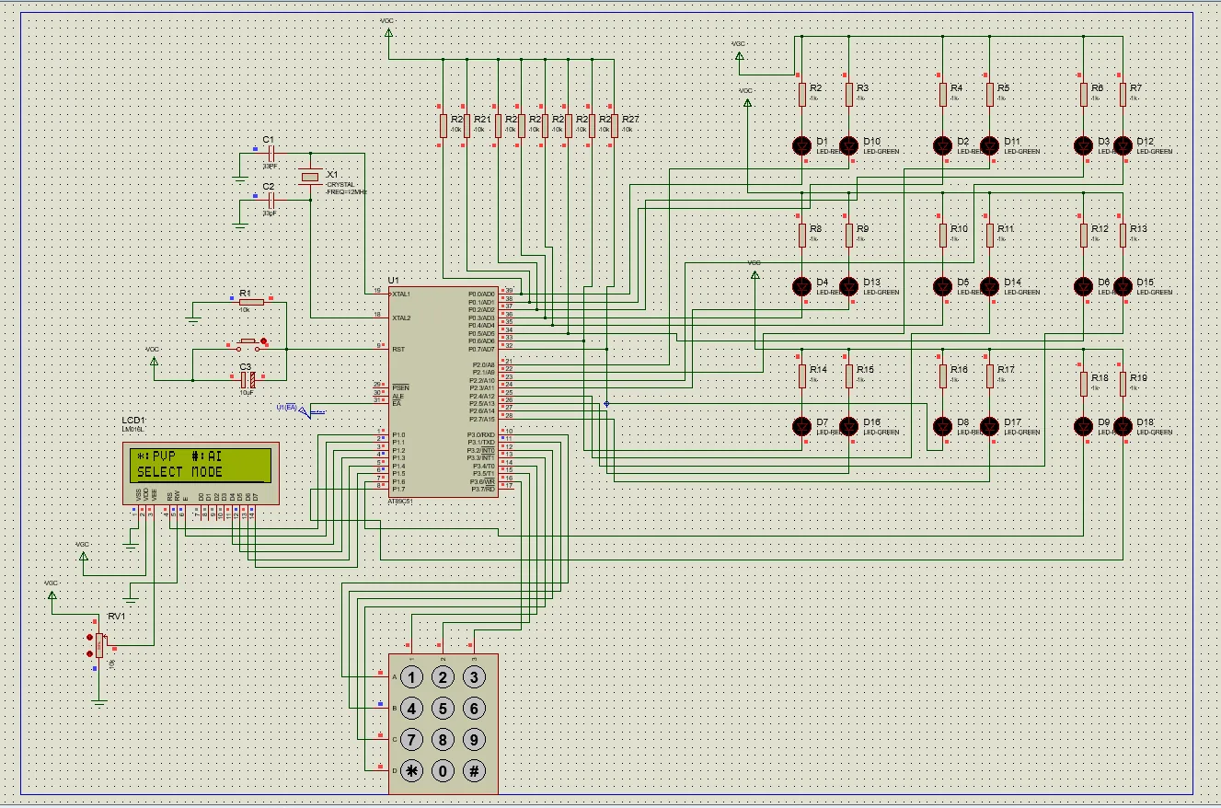Click the 'U1' reference label

[394, 280]
